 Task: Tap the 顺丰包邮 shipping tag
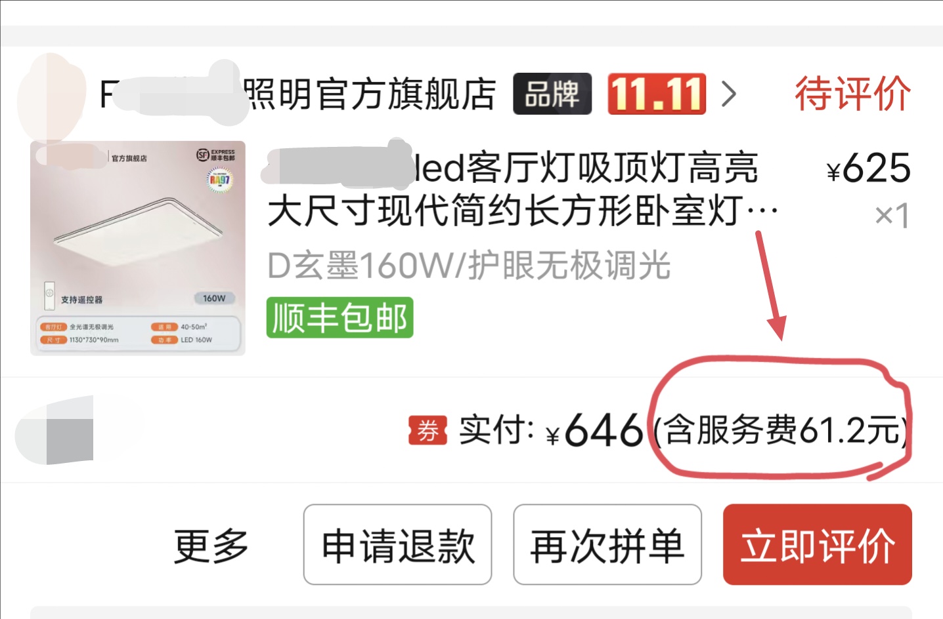pos(340,318)
